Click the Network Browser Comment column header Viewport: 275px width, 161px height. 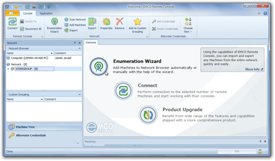click(68, 53)
